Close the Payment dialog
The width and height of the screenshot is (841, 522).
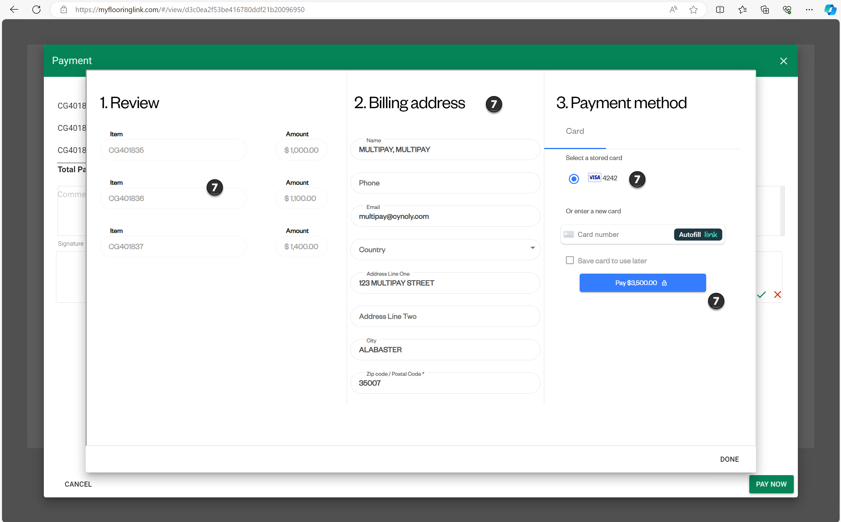[783, 61]
